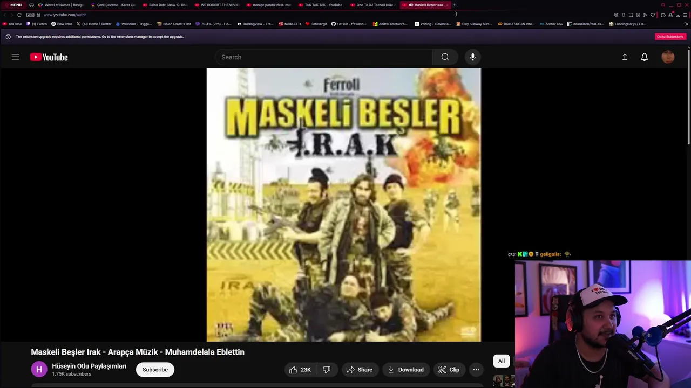
Task: Click the tab search icon in title bar
Action: pyautogui.click(x=663, y=5)
